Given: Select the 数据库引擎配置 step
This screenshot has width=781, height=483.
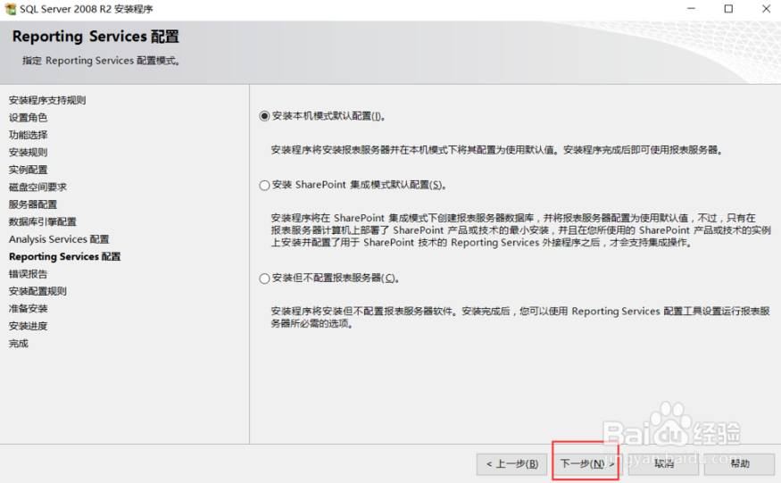Looking at the screenshot, I should 43,221.
